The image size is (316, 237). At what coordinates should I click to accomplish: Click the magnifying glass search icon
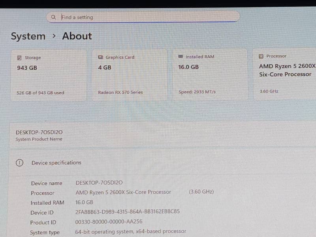tap(53, 17)
